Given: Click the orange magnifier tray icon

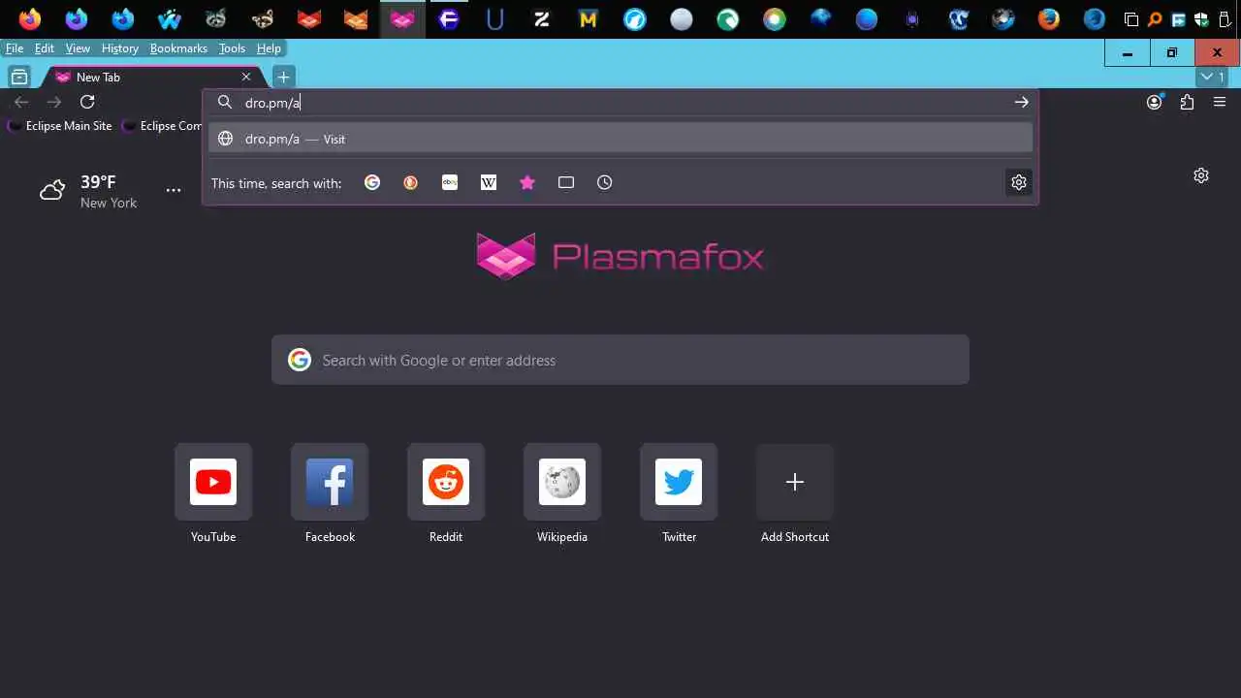Looking at the screenshot, I should click(1155, 19).
